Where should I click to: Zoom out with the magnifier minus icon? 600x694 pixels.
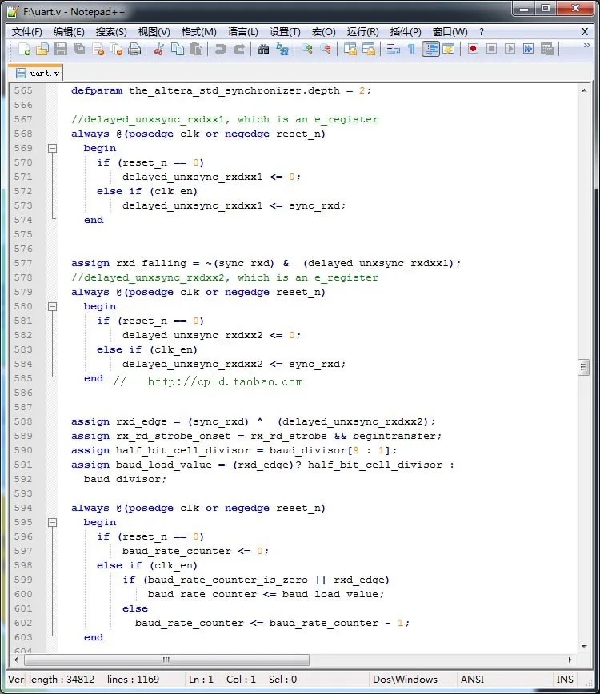(325, 49)
